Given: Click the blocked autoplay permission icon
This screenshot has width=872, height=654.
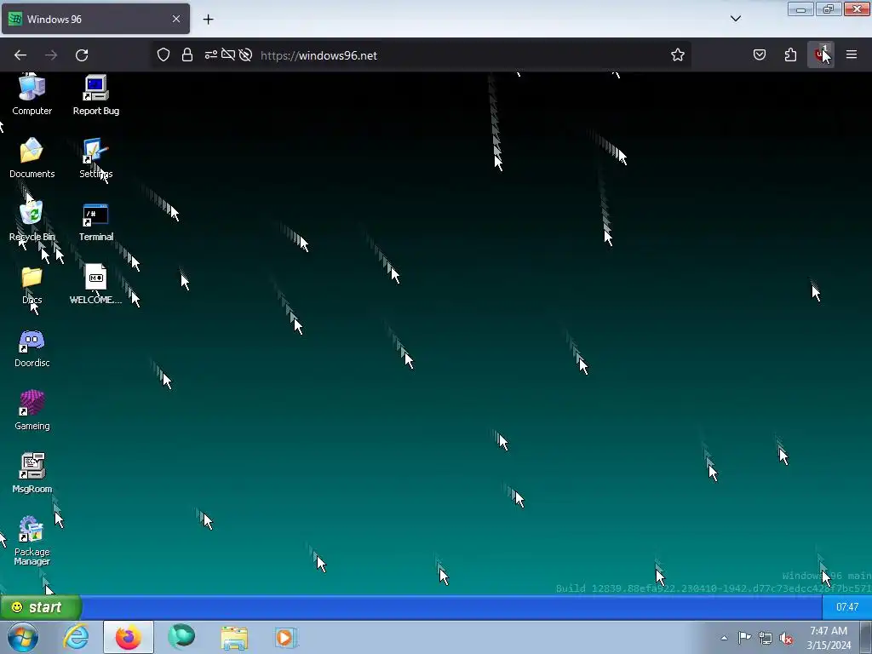Looking at the screenshot, I should click(x=245, y=55).
